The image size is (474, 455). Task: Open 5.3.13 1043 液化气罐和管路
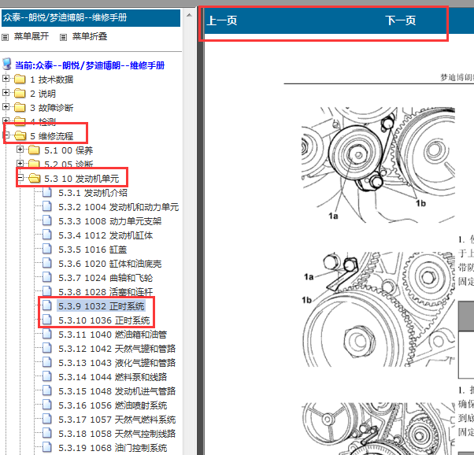pos(117,363)
